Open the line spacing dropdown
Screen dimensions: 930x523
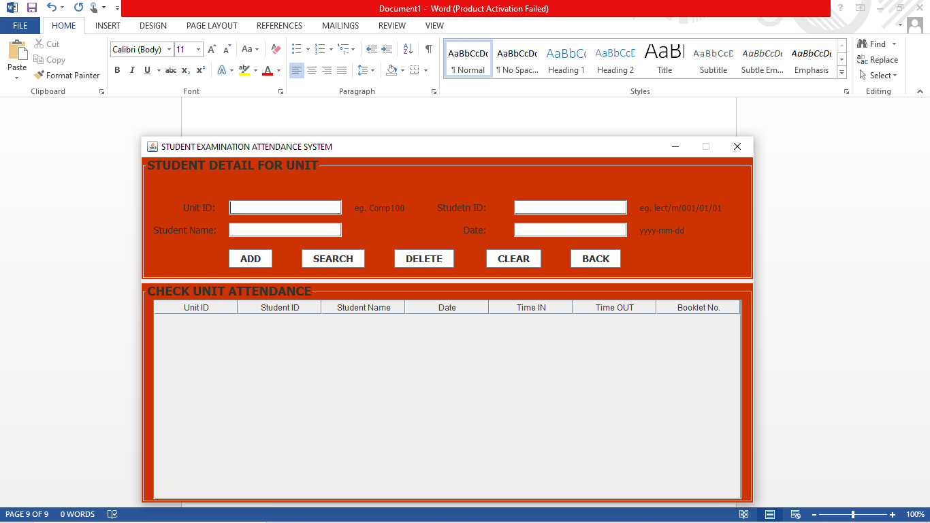365,69
